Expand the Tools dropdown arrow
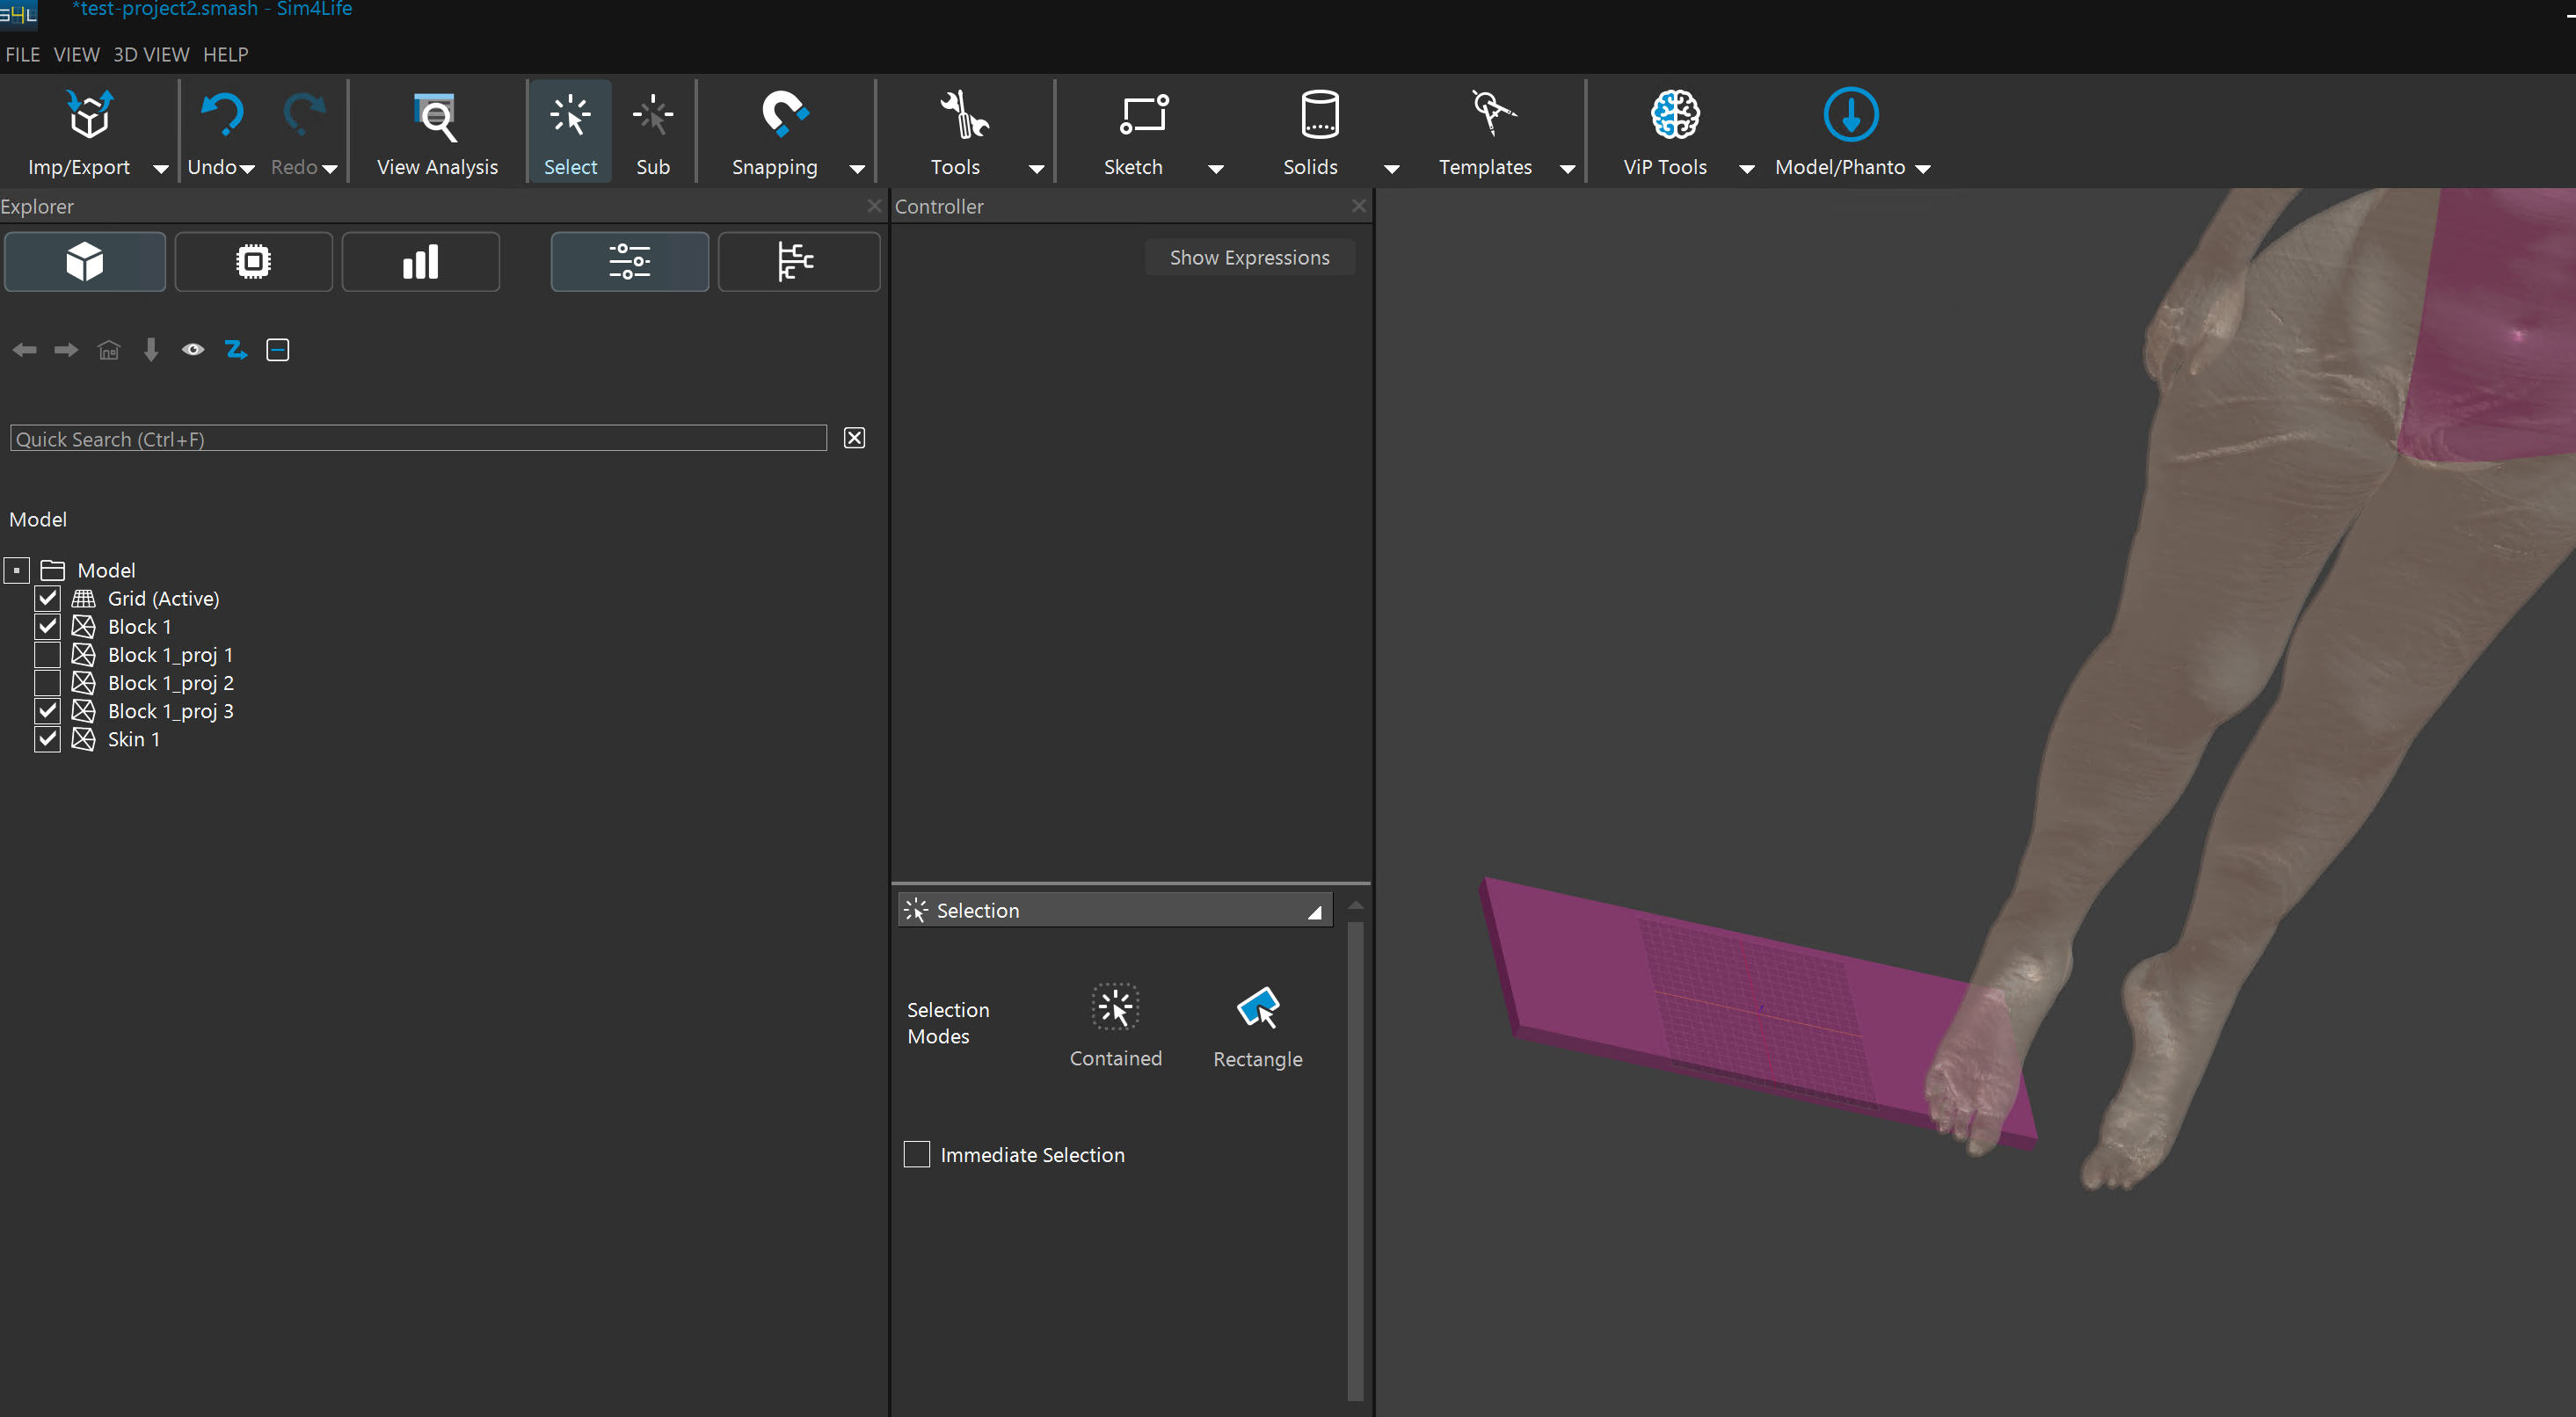The height and width of the screenshot is (1417, 2576). [x=1036, y=169]
